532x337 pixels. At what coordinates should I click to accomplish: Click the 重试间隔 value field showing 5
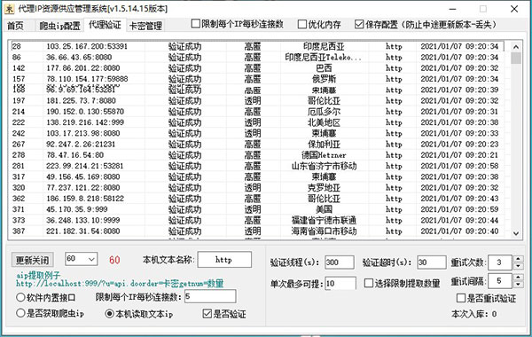[x=500, y=280]
